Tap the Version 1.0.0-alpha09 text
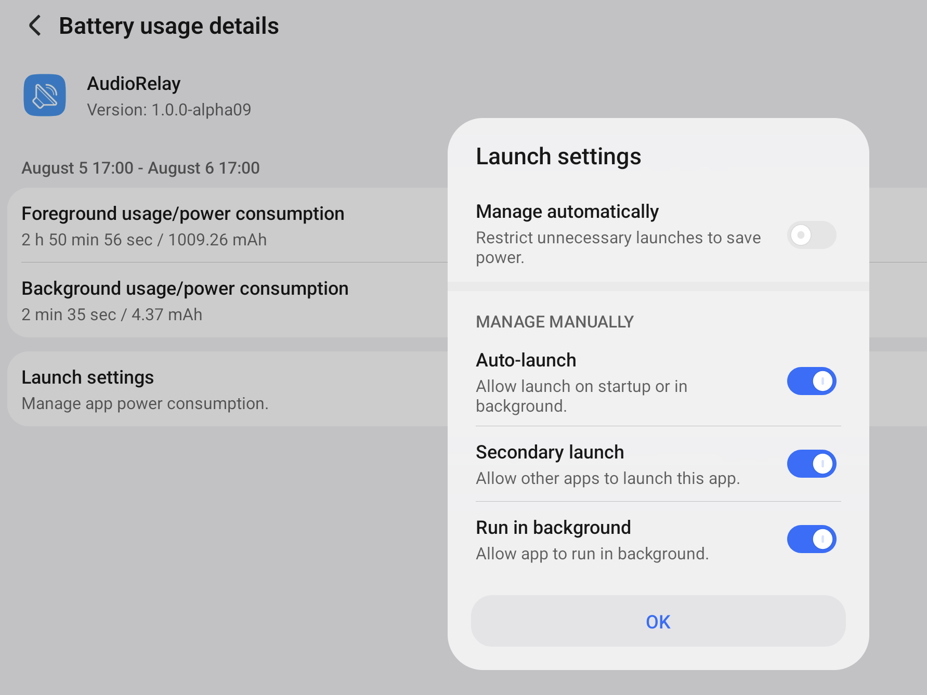 point(169,110)
